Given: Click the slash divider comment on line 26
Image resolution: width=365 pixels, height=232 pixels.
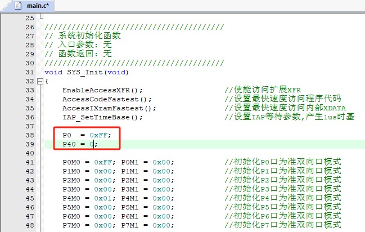Looking at the screenshot, I should (134, 27).
